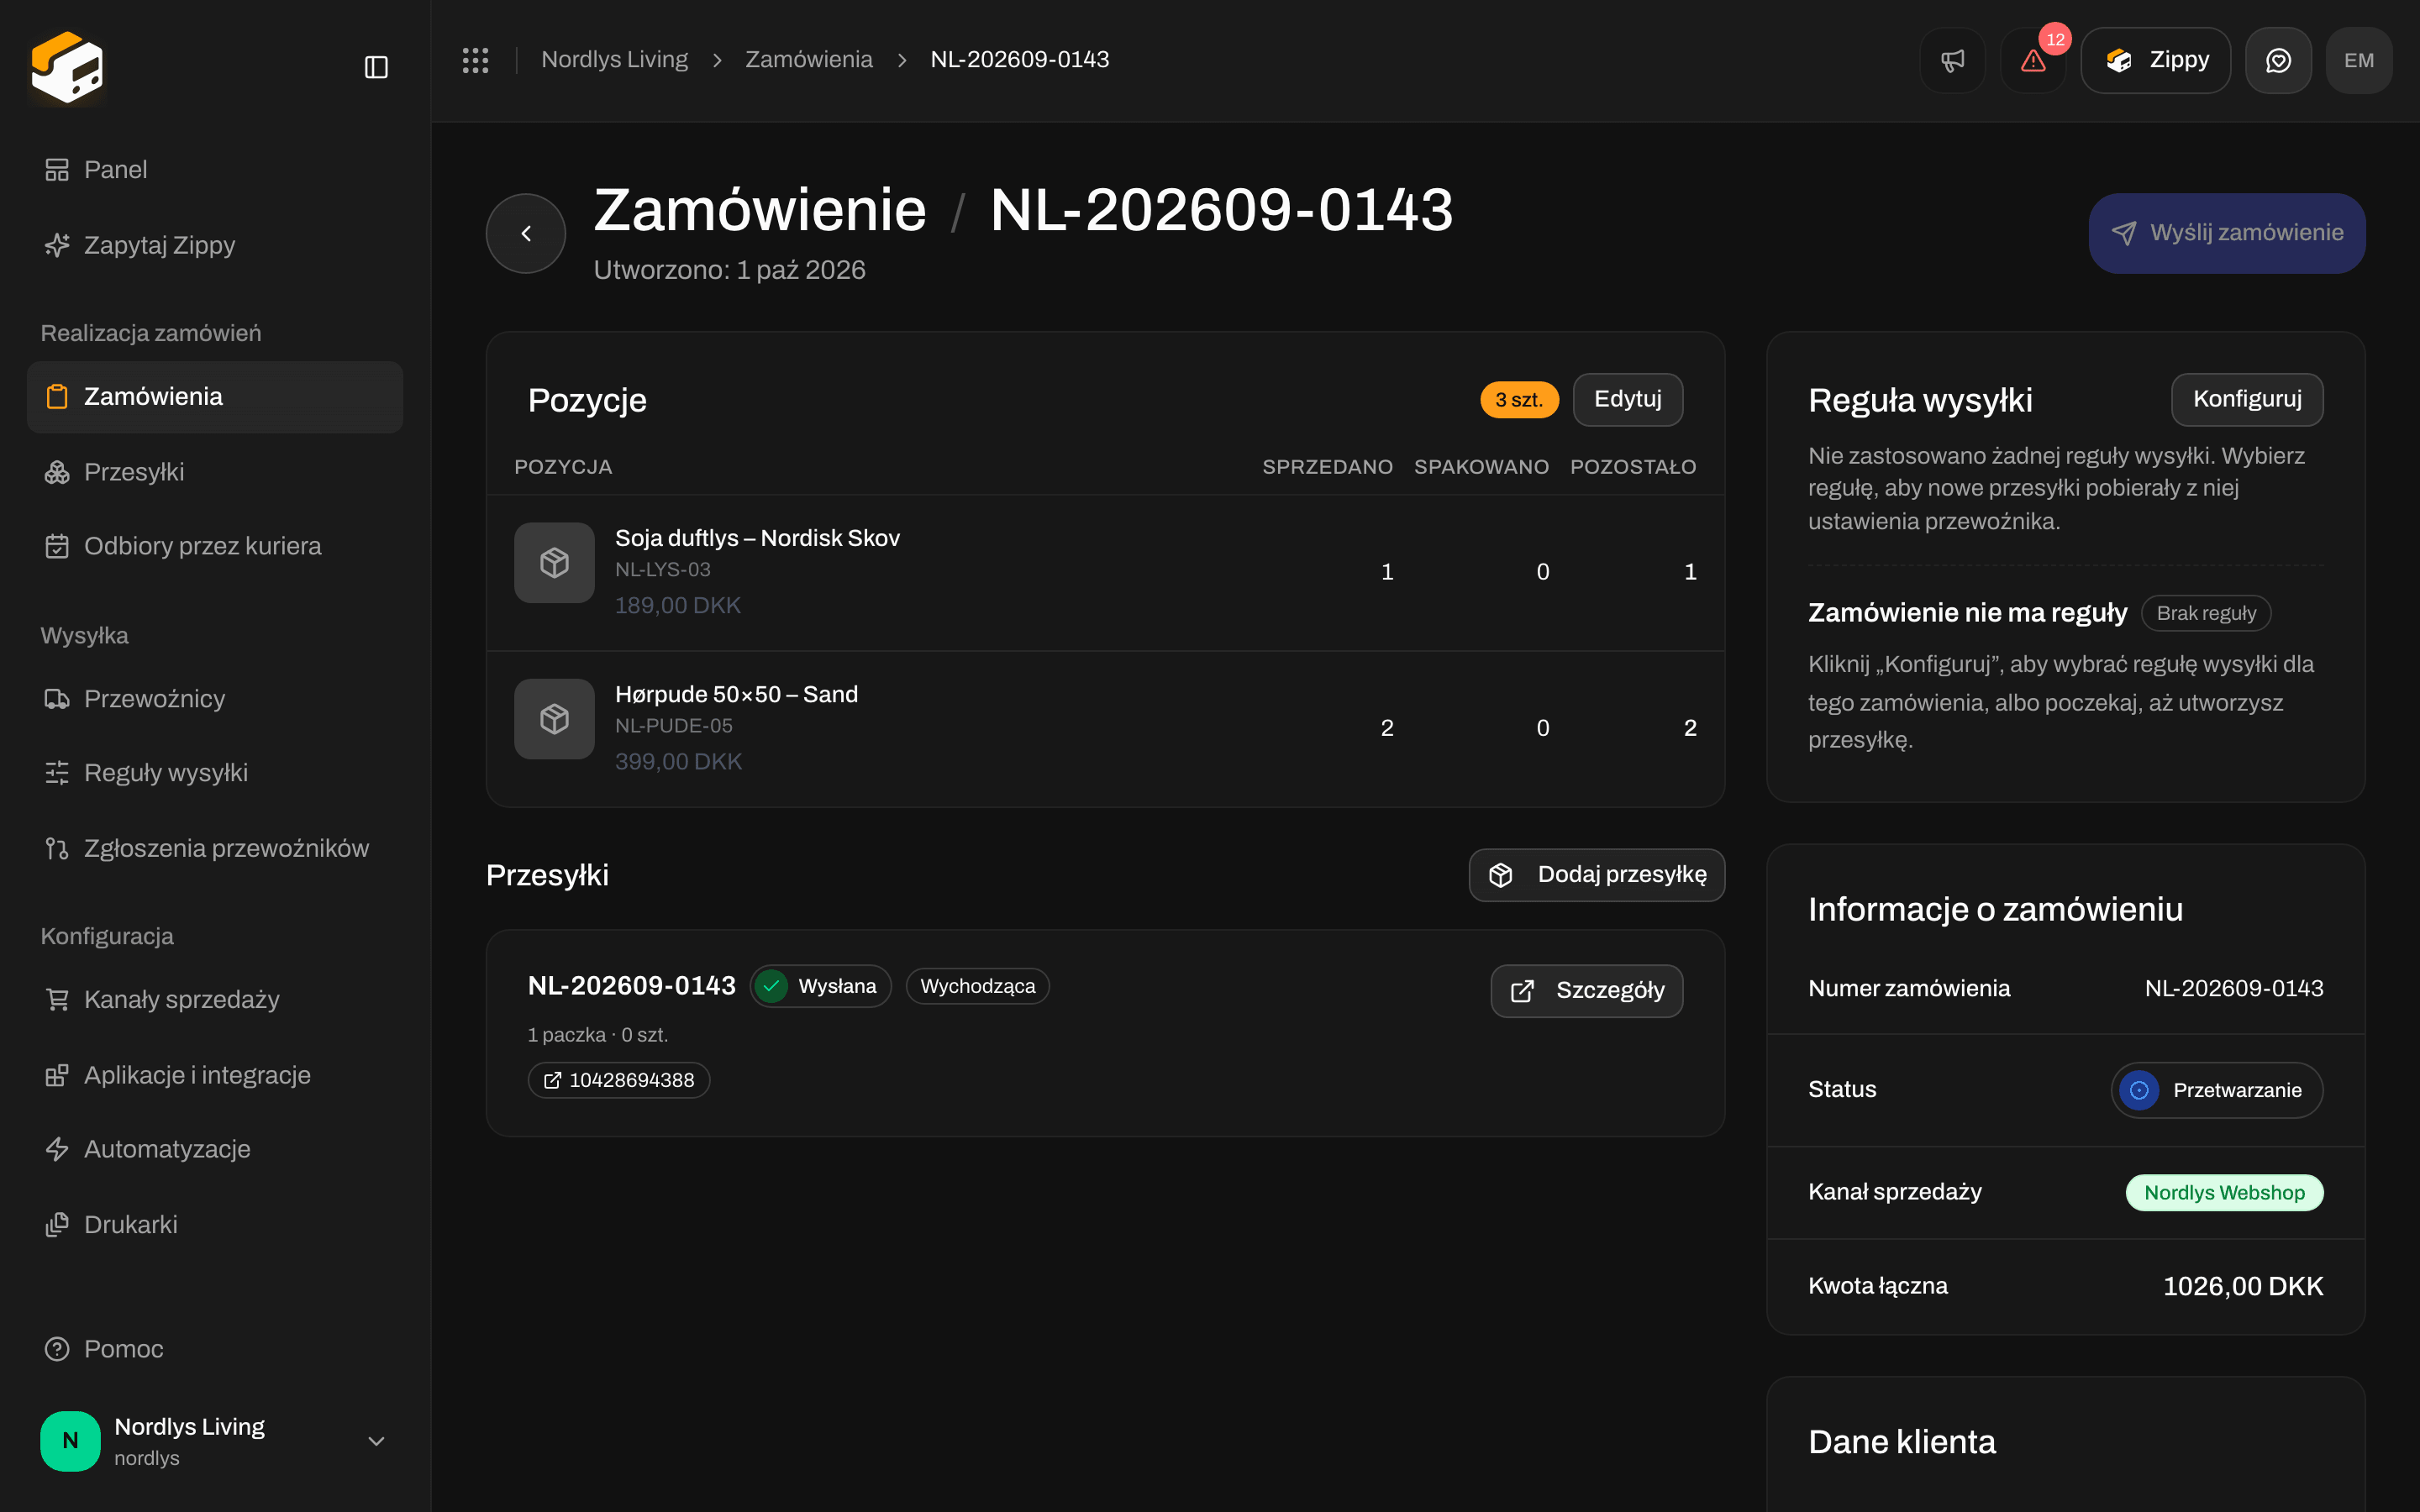Open Aplikacje i integracje
Viewport: 2420px width, 1512px height.
coord(215,1075)
